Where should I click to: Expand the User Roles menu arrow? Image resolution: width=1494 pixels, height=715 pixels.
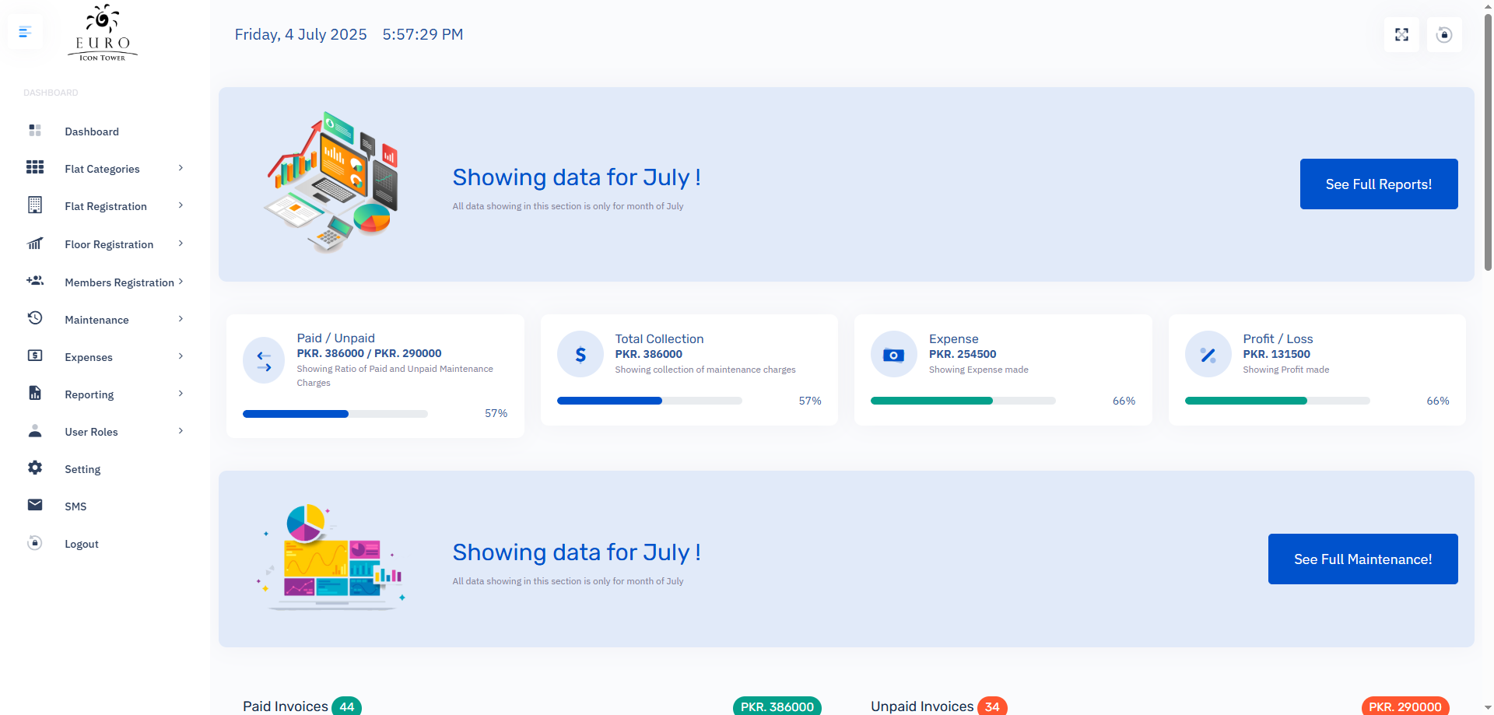(x=181, y=431)
